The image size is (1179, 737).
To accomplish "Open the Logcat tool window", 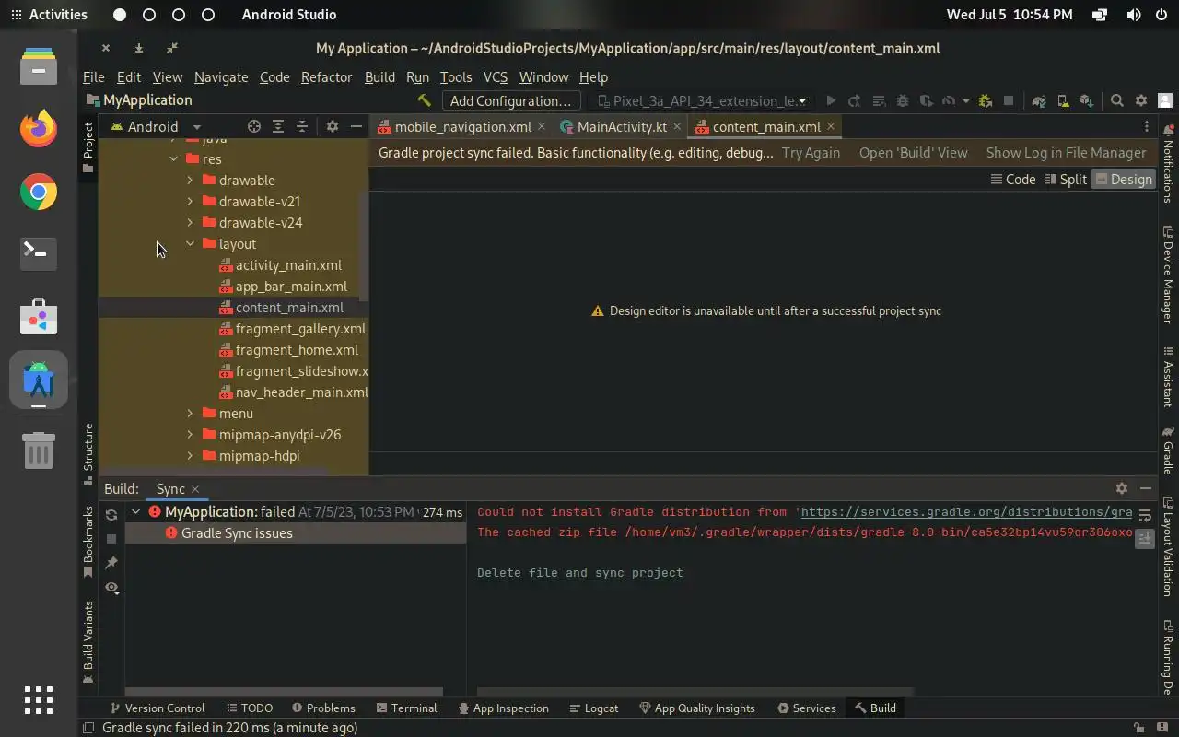I will (593, 708).
